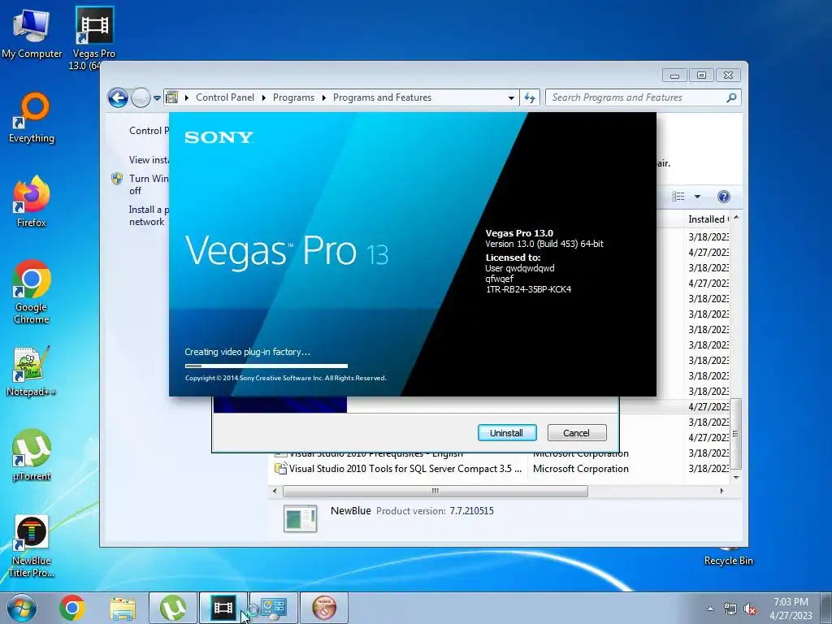Viewport: 832px width, 624px height.
Task: Click the SONY logo on splash
Action: [x=219, y=138]
